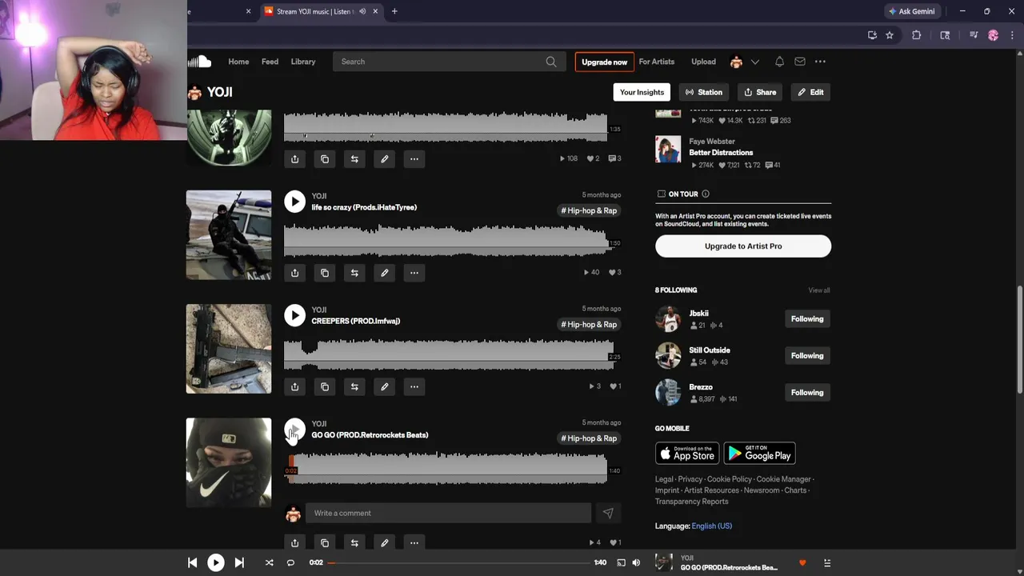Edit the CREEPERS track

coord(384,386)
